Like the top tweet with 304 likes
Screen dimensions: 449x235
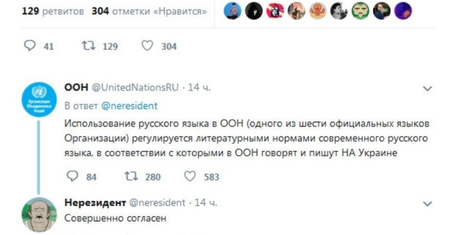tap(147, 46)
